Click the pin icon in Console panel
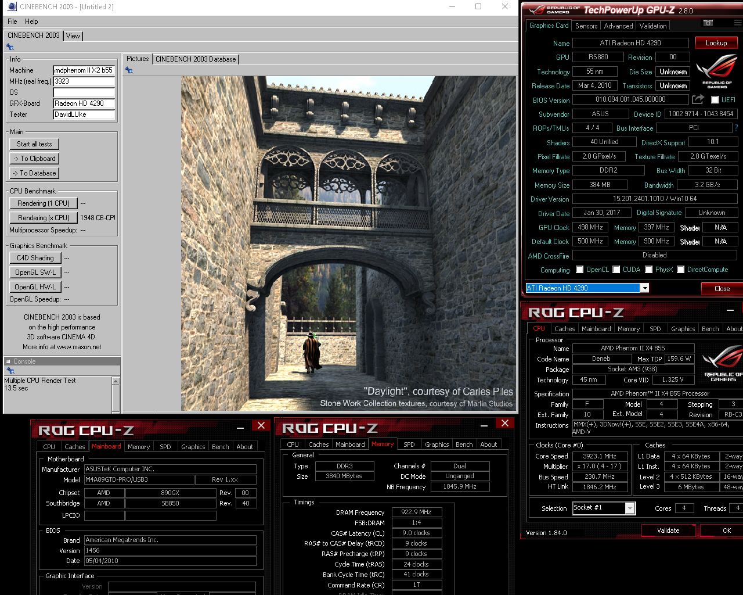The width and height of the screenshot is (743, 595). pyautogui.click(x=10, y=370)
